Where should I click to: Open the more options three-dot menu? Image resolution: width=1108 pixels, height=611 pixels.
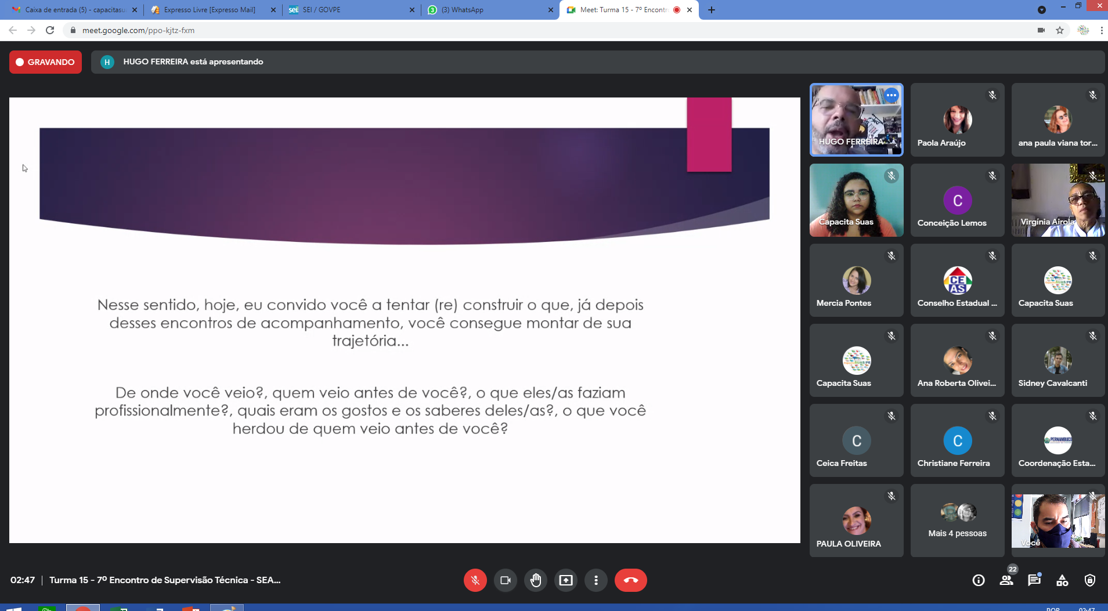tap(595, 580)
